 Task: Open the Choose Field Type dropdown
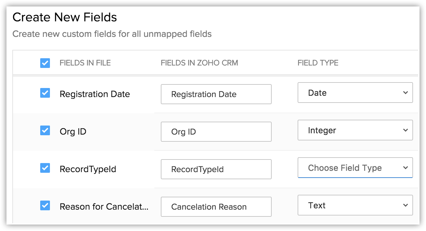(355, 168)
